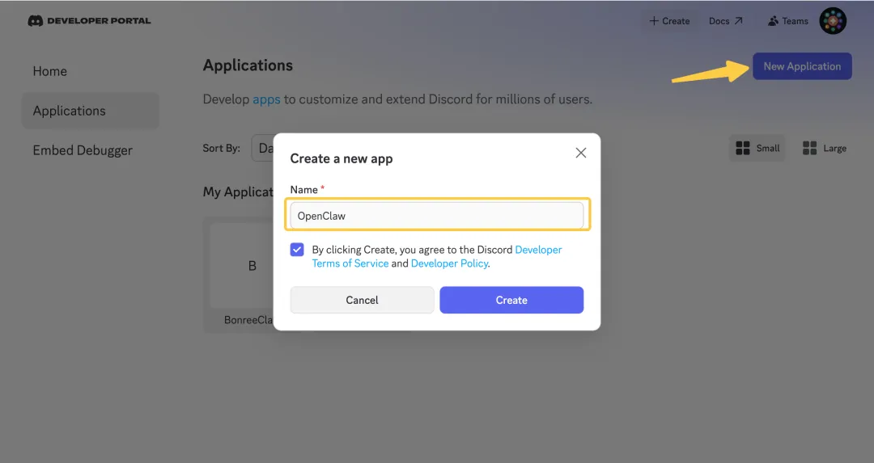Toggle the terms agreement checkbox

(x=297, y=250)
